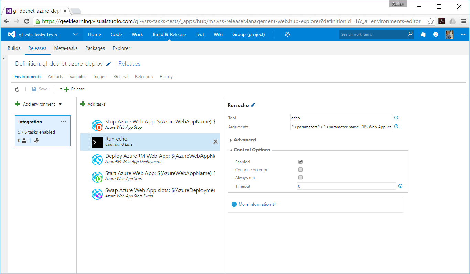The width and height of the screenshot is (470, 274).
Task: Open the settings gear in the navigation bar
Action: tap(287, 34)
